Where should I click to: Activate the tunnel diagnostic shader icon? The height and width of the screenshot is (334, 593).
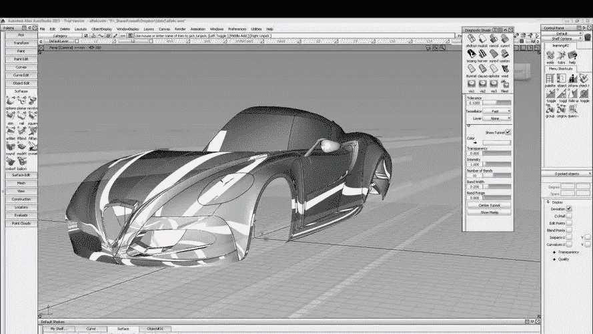[x=471, y=69]
